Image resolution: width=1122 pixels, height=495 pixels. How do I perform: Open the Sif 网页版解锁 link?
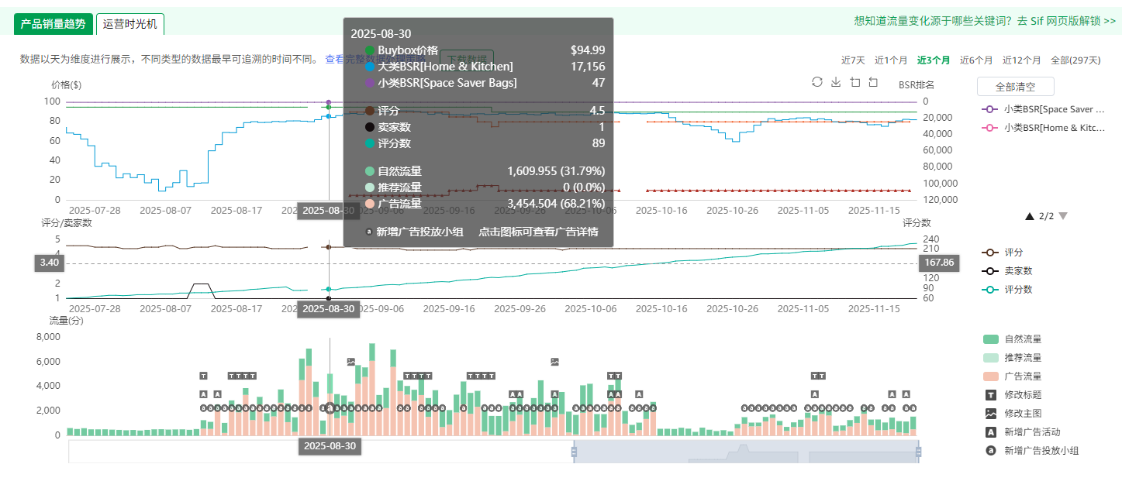(985, 21)
